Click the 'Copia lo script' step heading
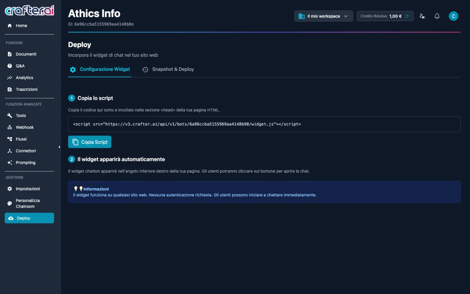The image size is (470, 294). (95, 98)
